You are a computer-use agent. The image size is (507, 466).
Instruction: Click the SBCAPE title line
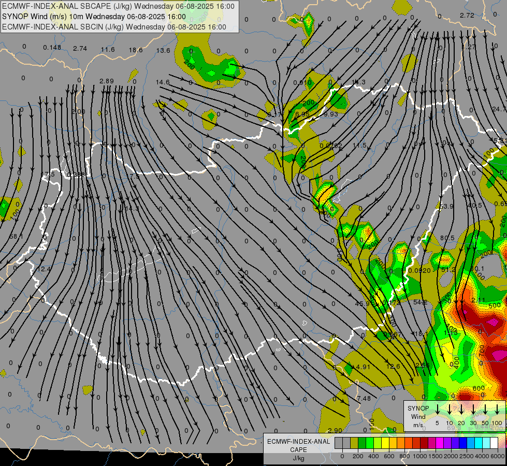point(119,6)
